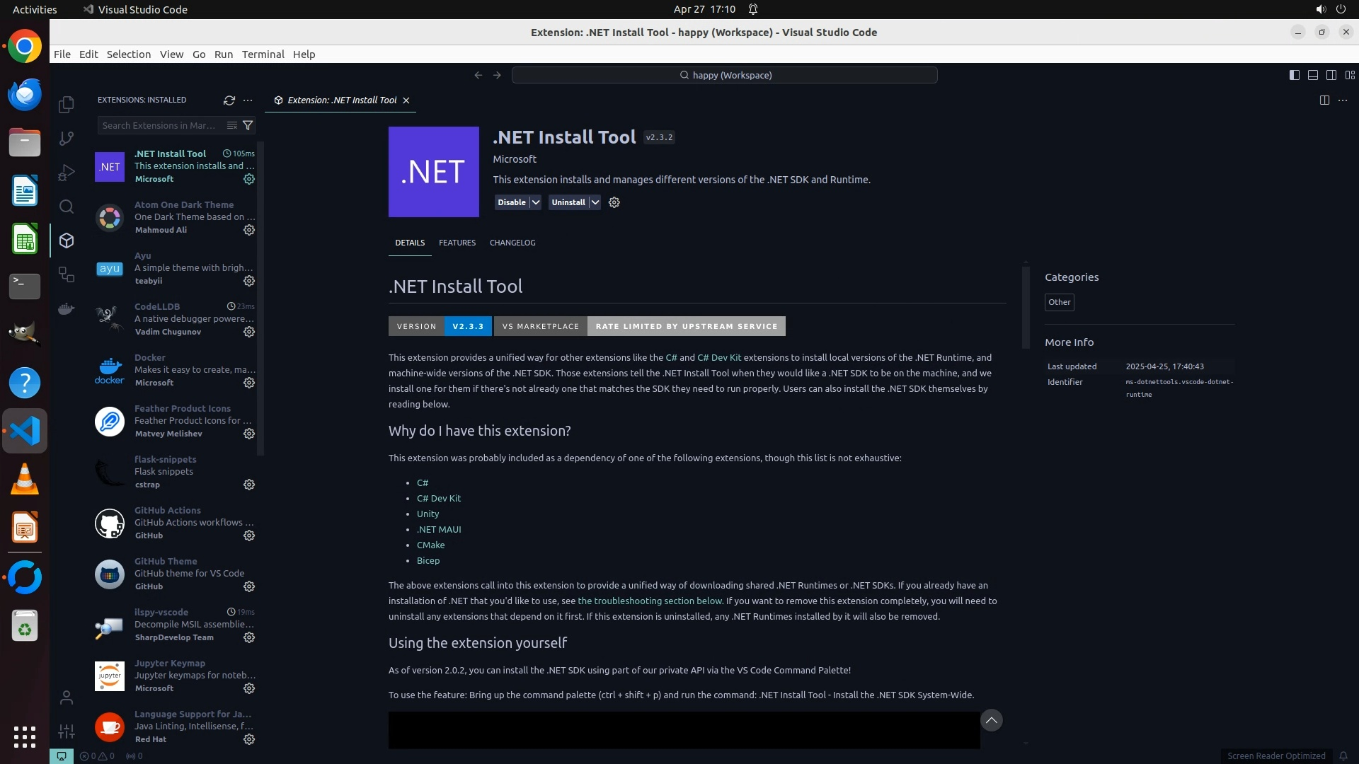Click the filter extensions funnel icon

coord(248,125)
